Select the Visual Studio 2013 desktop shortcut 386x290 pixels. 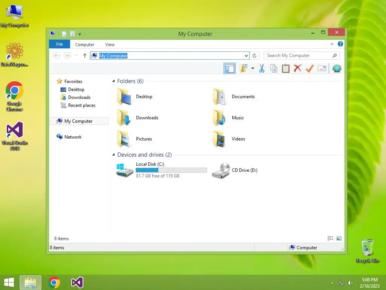[15, 136]
